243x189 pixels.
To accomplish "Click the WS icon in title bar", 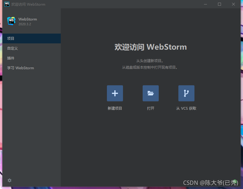I will click(7, 4).
